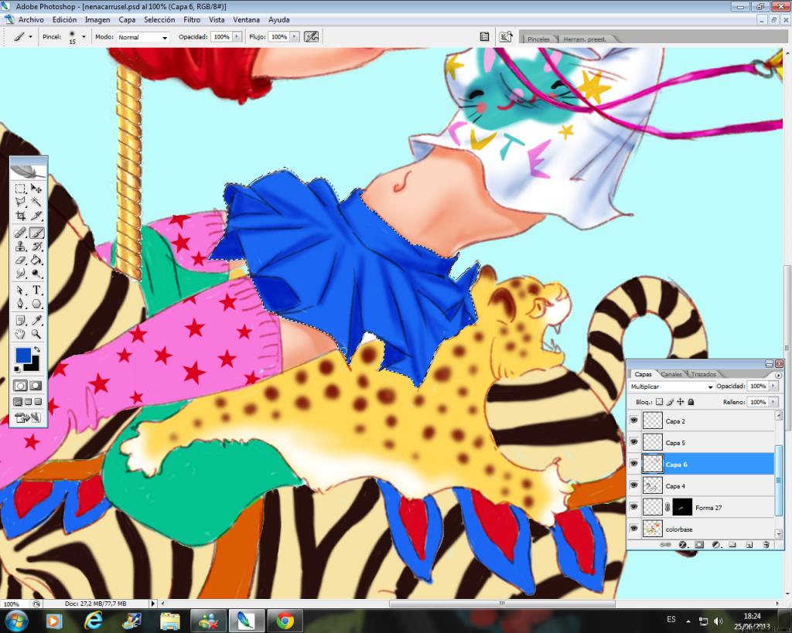Open the Imagen menu

97,19
